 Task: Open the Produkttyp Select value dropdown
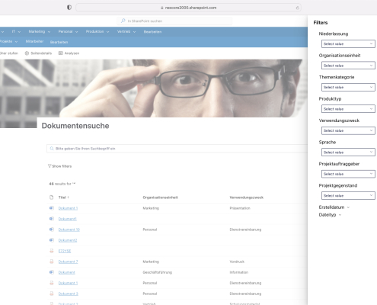point(348,109)
